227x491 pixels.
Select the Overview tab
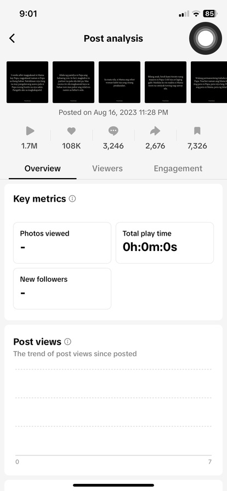[x=42, y=168]
